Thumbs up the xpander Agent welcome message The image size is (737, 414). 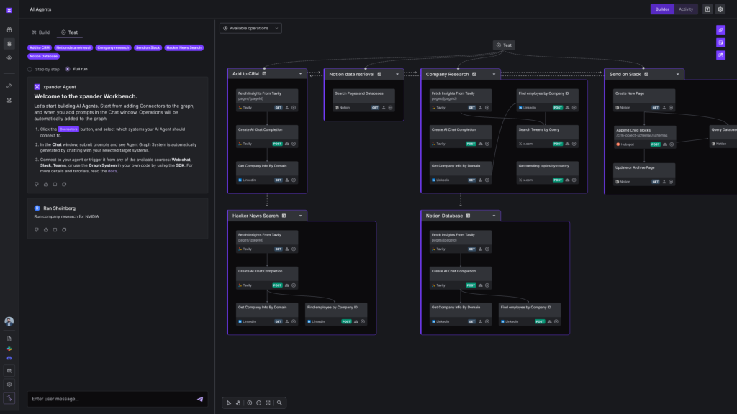(x=45, y=185)
